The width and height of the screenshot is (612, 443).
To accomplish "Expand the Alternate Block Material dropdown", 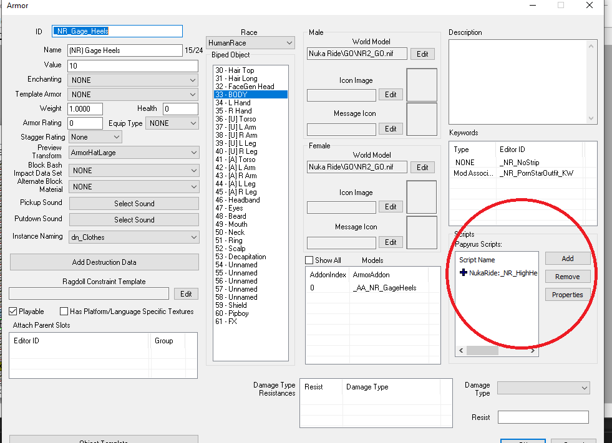I will pos(134,187).
